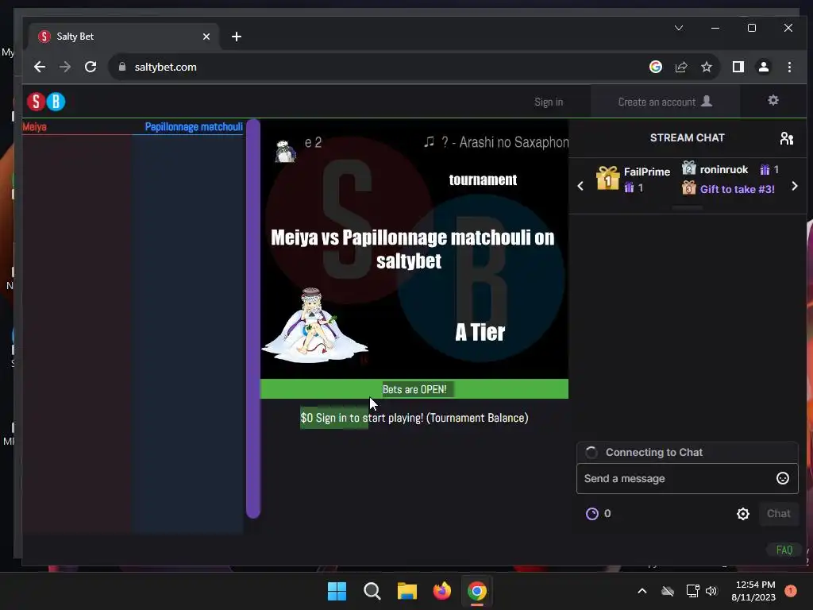Click the Sign in link
The height and width of the screenshot is (610, 813).
[549, 102]
